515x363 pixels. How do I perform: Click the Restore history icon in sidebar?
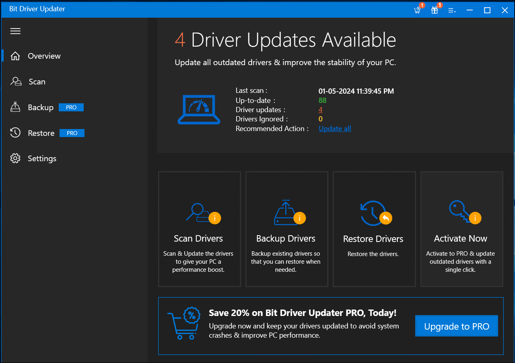click(15, 133)
